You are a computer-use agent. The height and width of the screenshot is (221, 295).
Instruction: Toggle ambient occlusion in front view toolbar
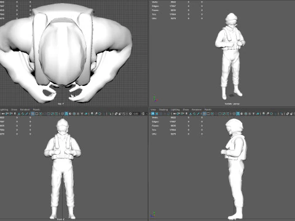point(92,114)
